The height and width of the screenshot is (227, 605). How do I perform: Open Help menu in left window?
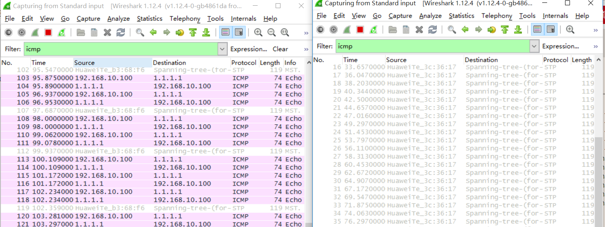tap(270, 19)
